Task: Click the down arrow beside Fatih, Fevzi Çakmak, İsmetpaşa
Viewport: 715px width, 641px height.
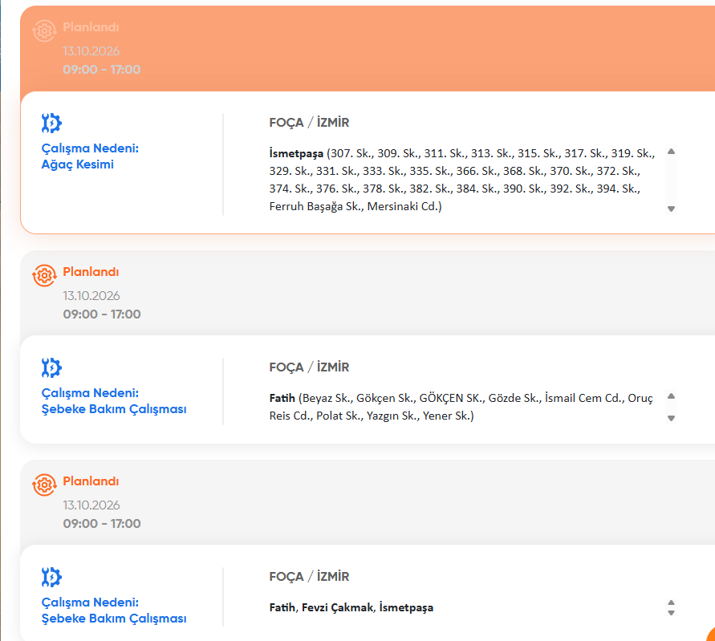Action: [671, 613]
